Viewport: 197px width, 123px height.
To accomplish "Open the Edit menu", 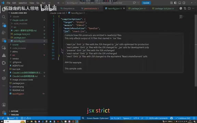I will [x=14, y=3].
